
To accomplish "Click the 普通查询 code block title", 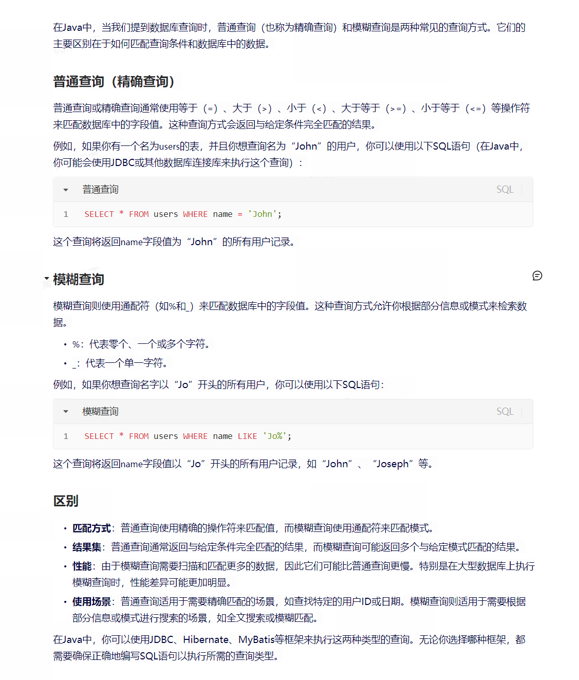I will [x=101, y=190].
